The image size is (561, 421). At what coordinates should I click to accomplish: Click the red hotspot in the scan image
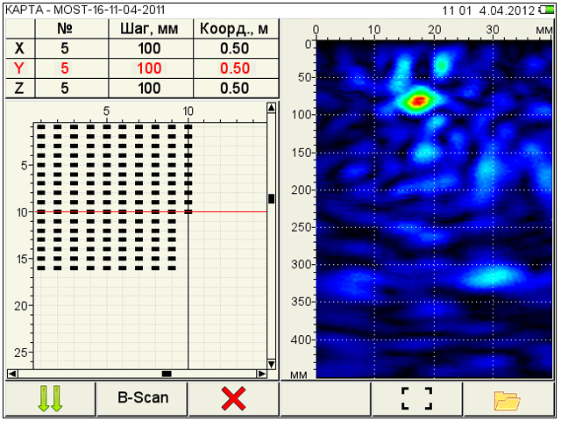click(418, 101)
